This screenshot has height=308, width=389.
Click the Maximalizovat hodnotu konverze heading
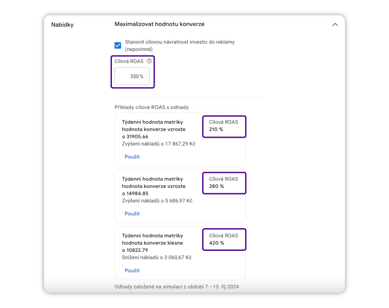[159, 24]
